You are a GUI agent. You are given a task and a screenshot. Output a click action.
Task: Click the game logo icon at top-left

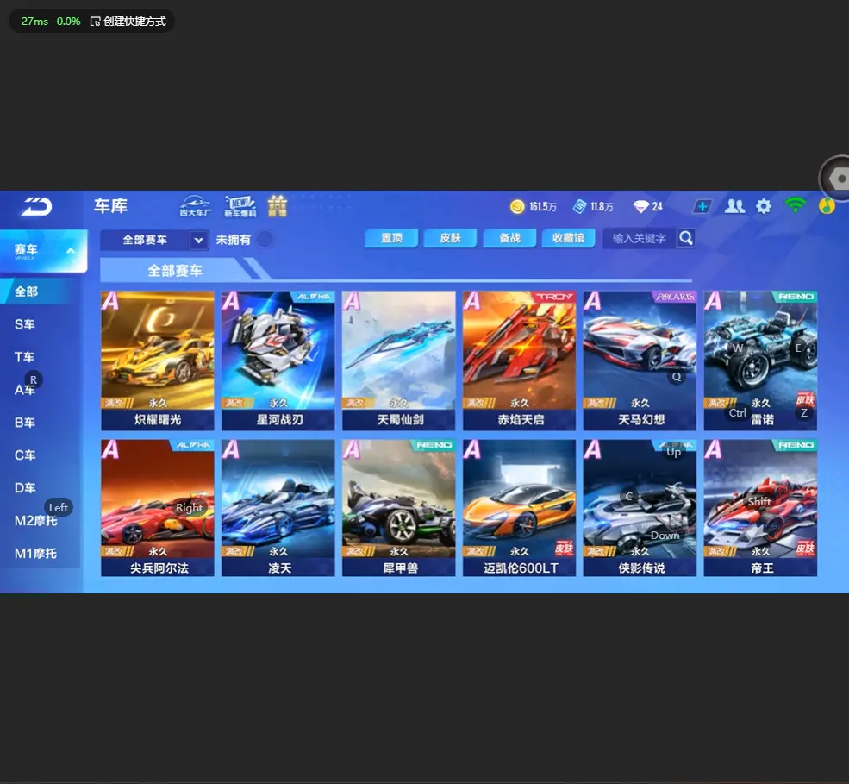[x=36, y=206]
